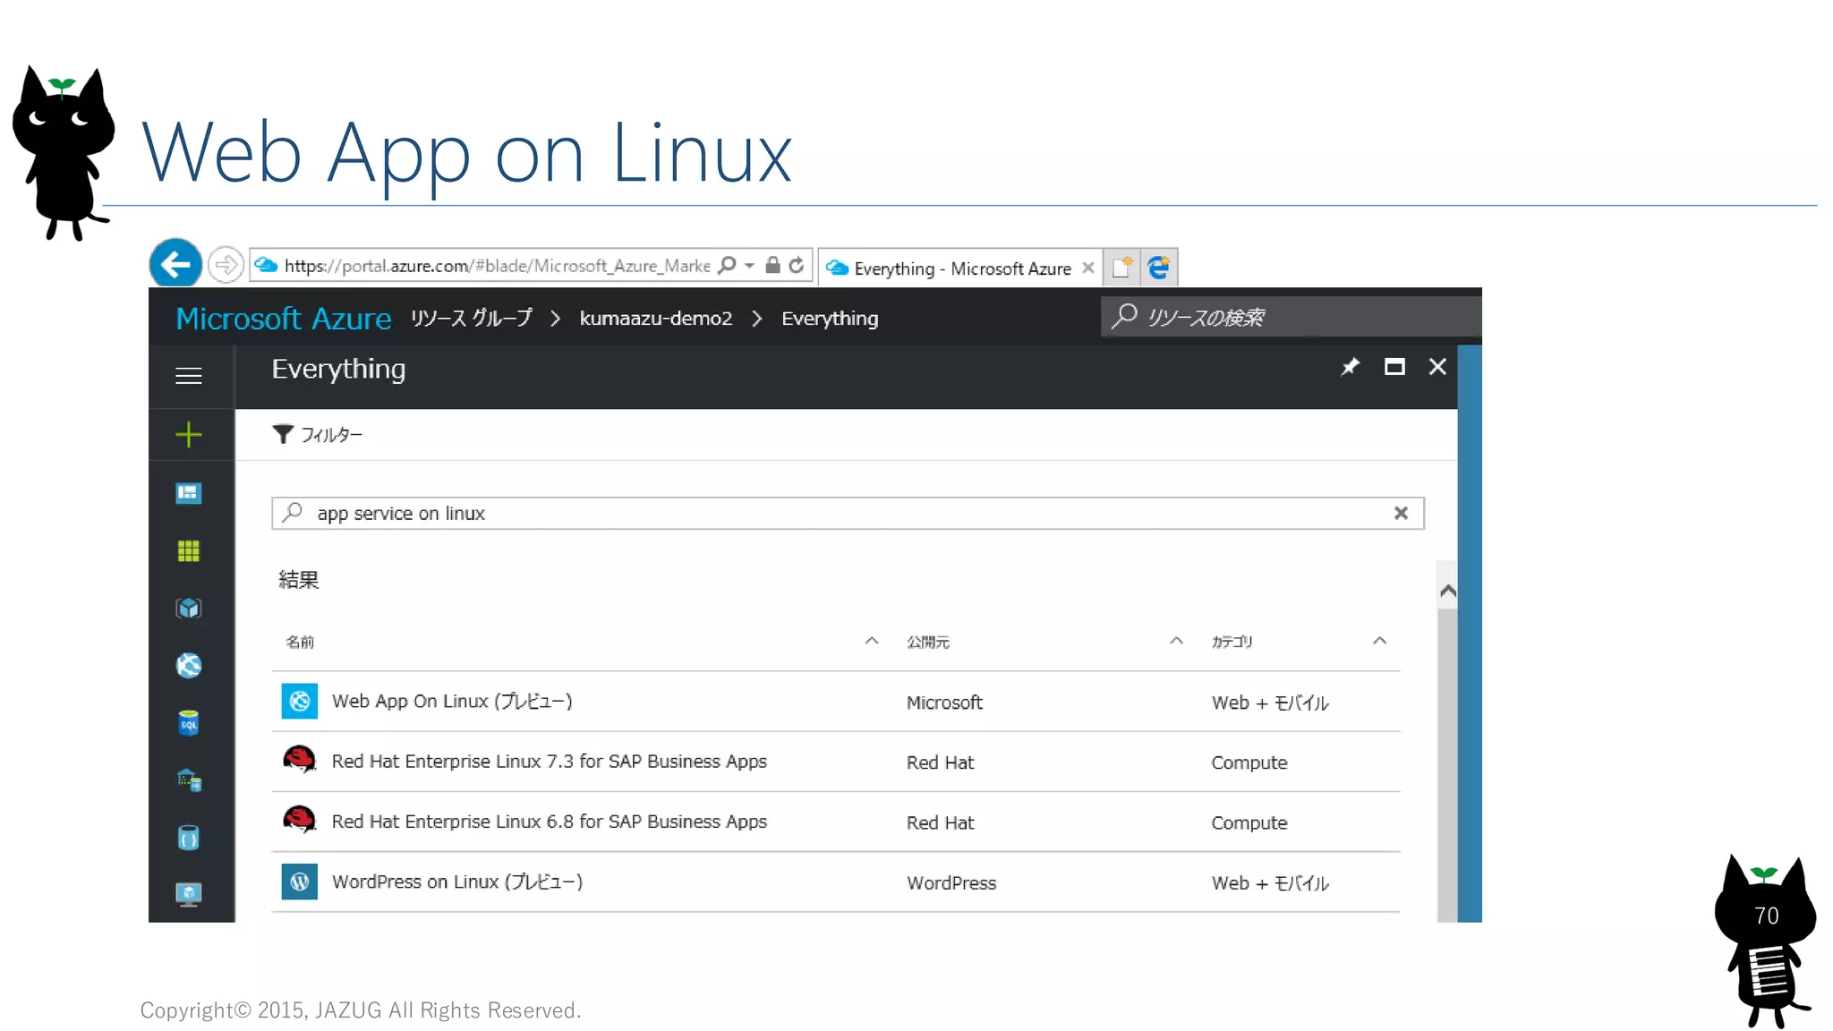Open SQL databases sidebar icon

click(189, 723)
